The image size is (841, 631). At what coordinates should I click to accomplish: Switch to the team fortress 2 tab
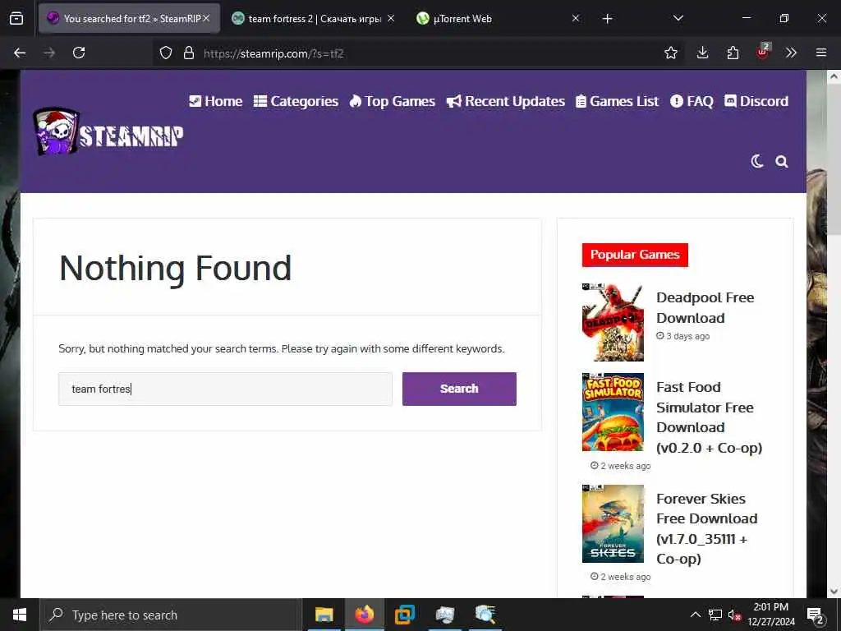coord(312,19)
